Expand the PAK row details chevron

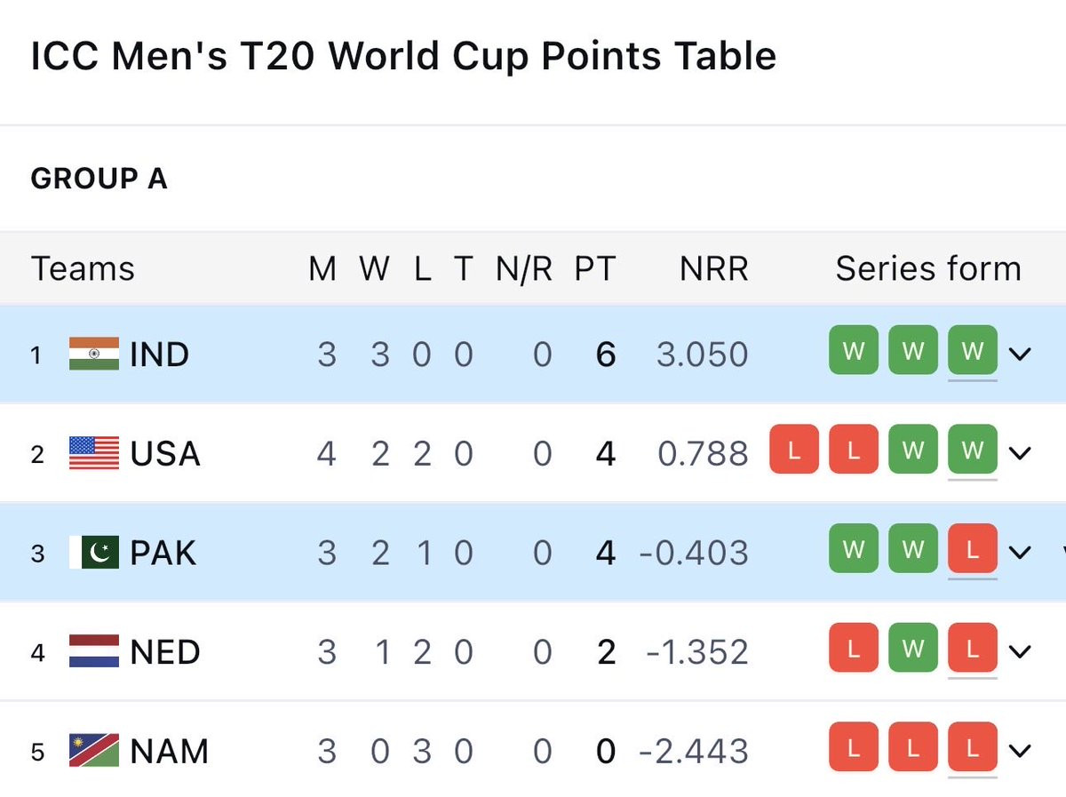coord(1020,553)
